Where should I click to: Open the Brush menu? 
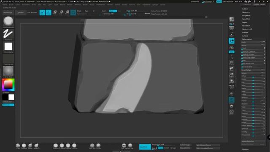click(x=11, y=5)
